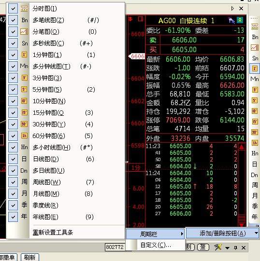Expand the 周期栏 submenu arrow
Image resolution: width=260 pixels, height=261 pixels.
tap(182, 234)
